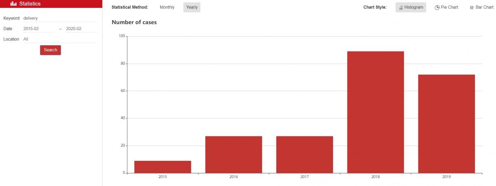Click the Keyword label
496x186 pixels.
tap(12, 18)
